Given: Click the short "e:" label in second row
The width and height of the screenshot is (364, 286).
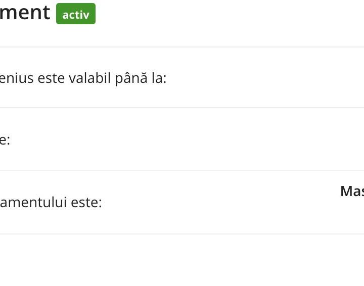Looking at the screenshot, I should pyautogui.click(x=5, y=140).
